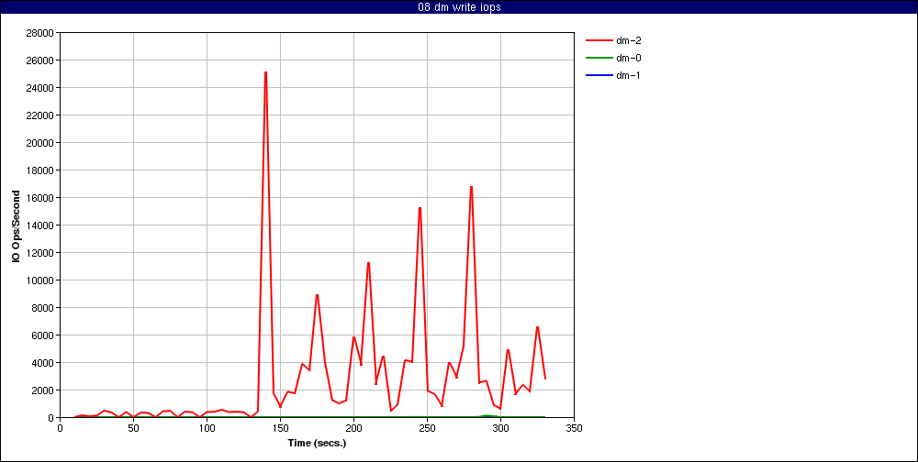This screenshot has height=462, width=918.
Task: Click the 24000 y-axis label
Action: pos(41,88)
